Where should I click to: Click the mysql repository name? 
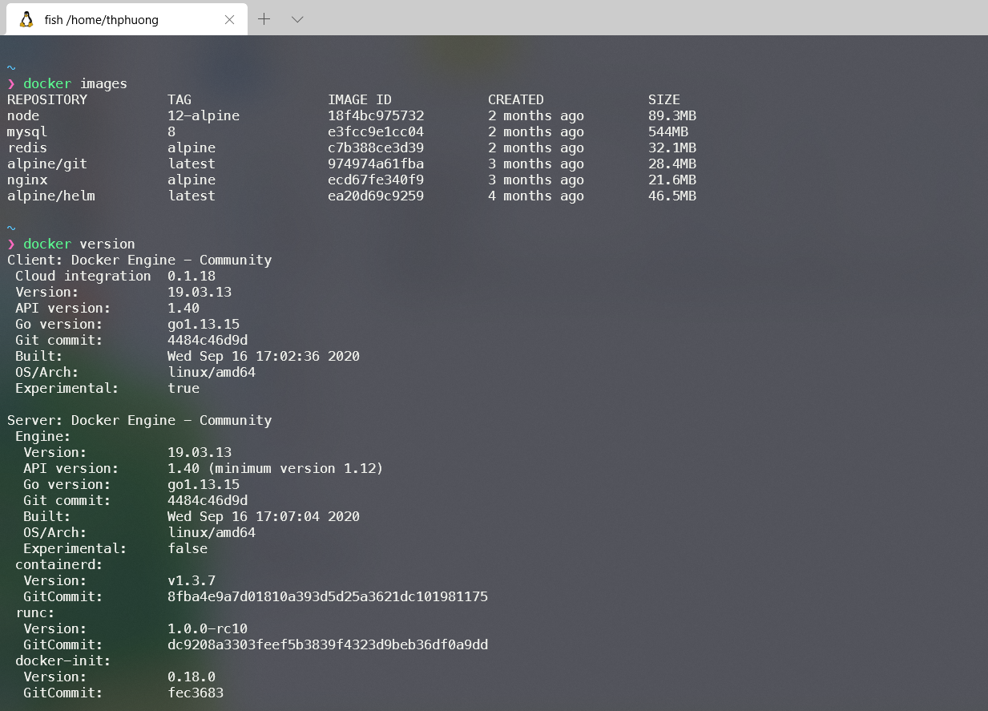tap(27, 131)
